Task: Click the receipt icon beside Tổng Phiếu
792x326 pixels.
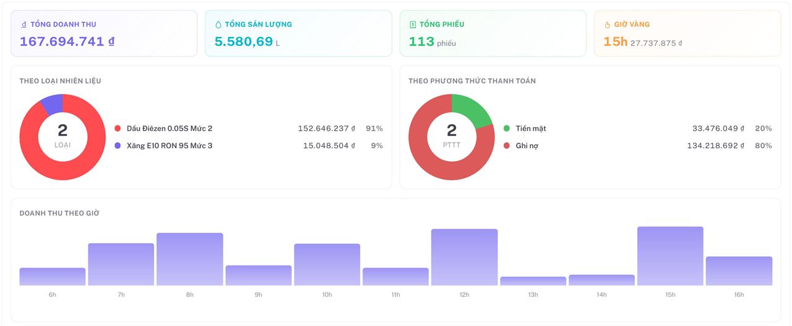Action: click(413, 25)
